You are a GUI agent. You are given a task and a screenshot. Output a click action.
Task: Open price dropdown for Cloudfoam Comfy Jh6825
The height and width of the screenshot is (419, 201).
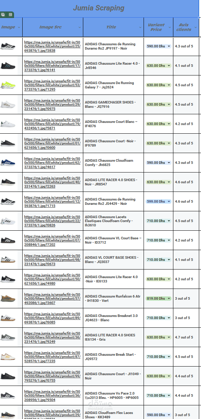pyautogui.click(x=169, y=163)
